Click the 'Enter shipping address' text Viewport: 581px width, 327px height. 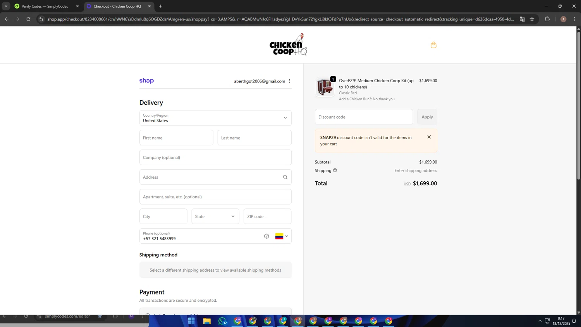pyautogui.click(x=416, y=170)
